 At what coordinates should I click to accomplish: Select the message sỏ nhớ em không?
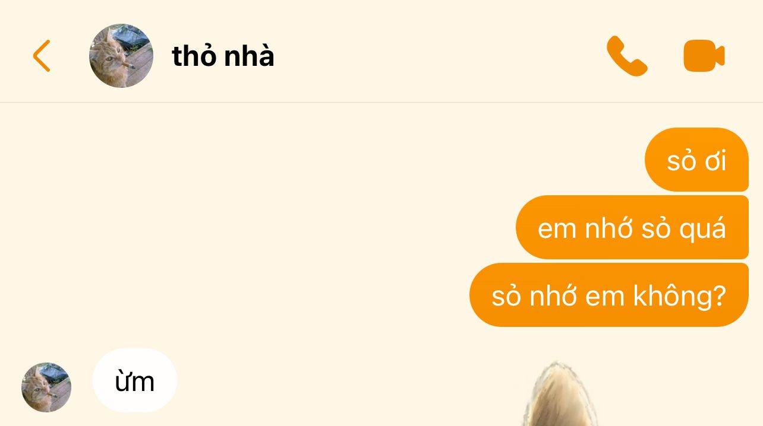[x=609, y=295]
